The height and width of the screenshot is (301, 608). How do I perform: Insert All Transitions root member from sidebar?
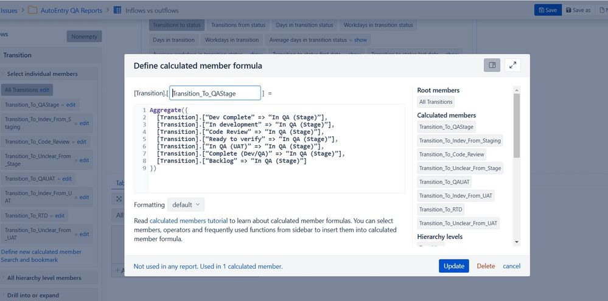click(436, 102)
